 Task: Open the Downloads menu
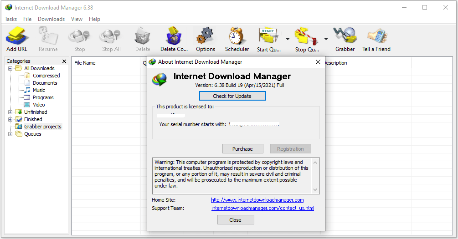51,19
